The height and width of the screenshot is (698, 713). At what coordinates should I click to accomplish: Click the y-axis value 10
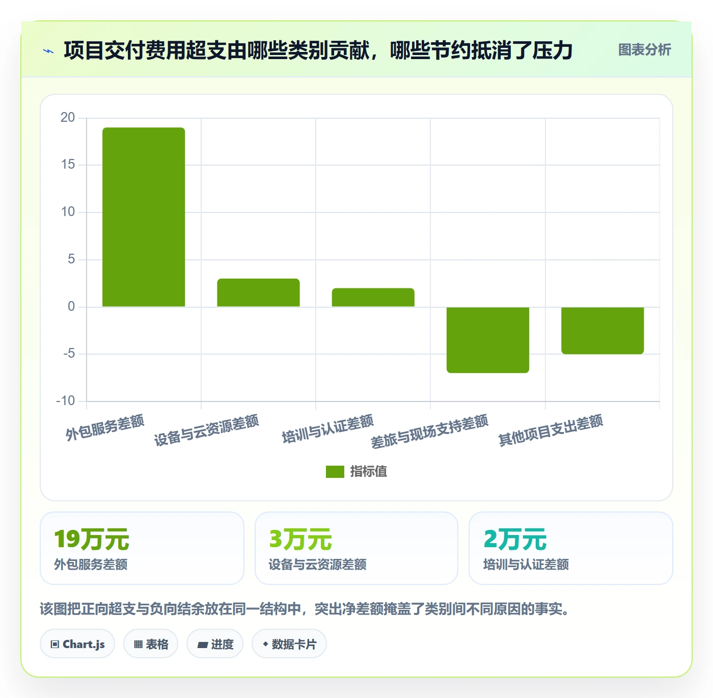click(x=68, y=212)
